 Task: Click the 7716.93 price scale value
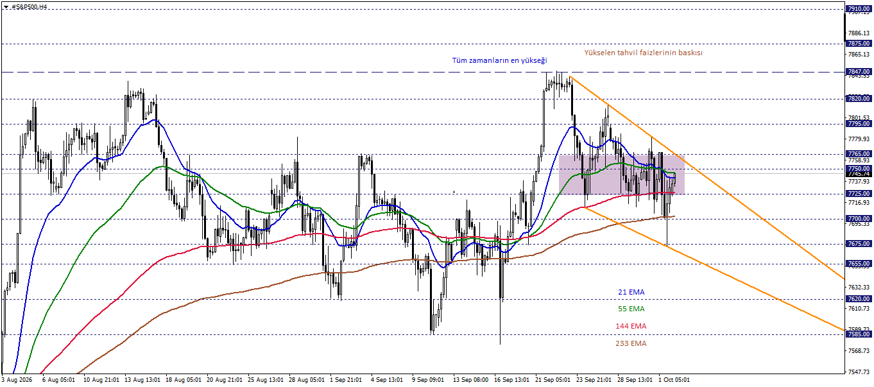pos(859,203)
